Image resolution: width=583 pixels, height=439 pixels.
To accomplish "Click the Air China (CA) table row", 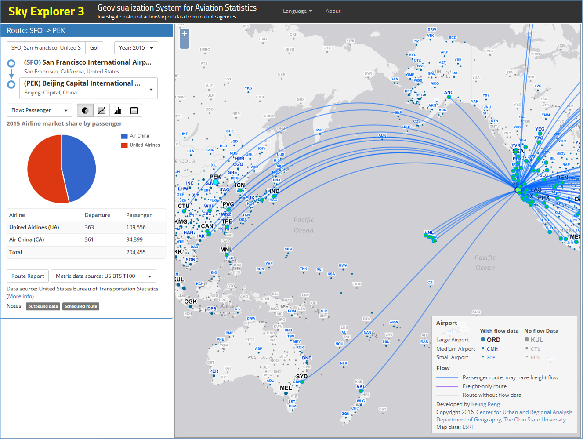I will pyautogui.click(x=87, y=239).
